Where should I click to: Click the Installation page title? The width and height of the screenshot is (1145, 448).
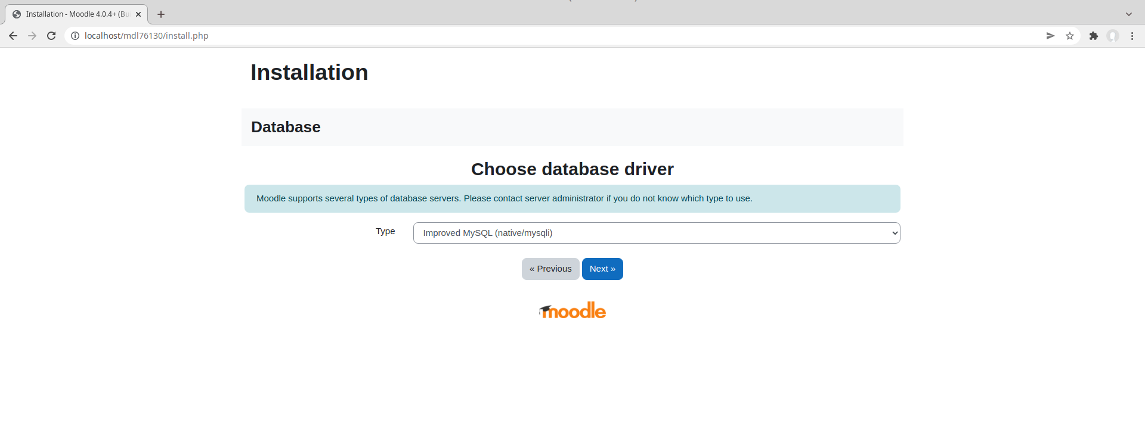pyautogui.click(x=309, y=73)
